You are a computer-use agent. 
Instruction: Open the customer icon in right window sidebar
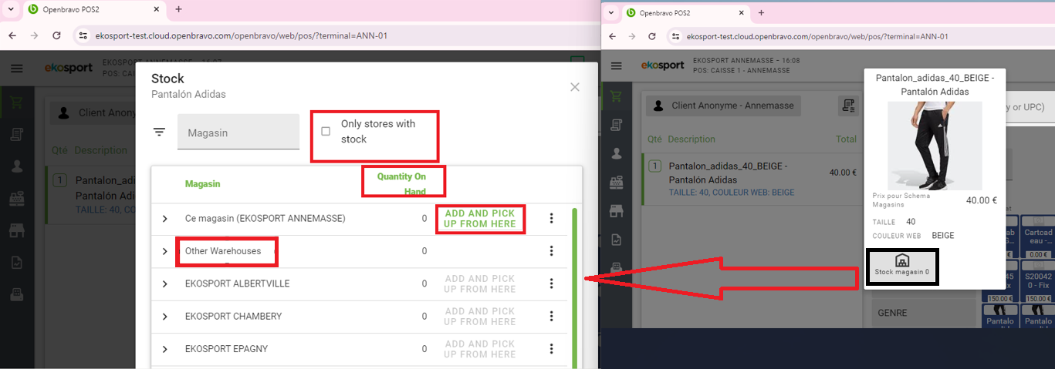pyautogui.click(x=616, y=153)
